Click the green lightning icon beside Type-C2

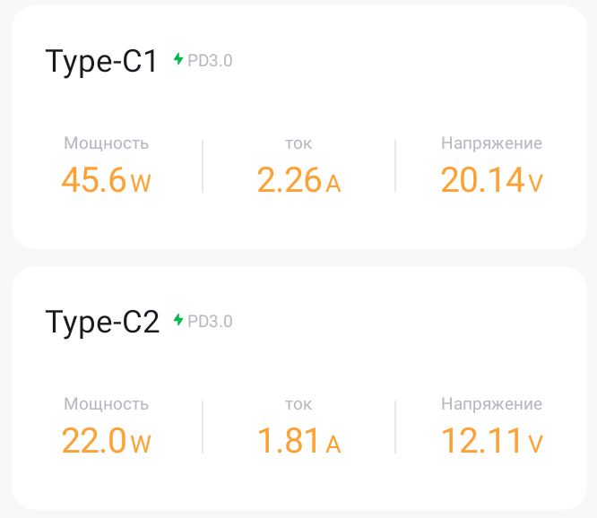(x=178, y=320)
